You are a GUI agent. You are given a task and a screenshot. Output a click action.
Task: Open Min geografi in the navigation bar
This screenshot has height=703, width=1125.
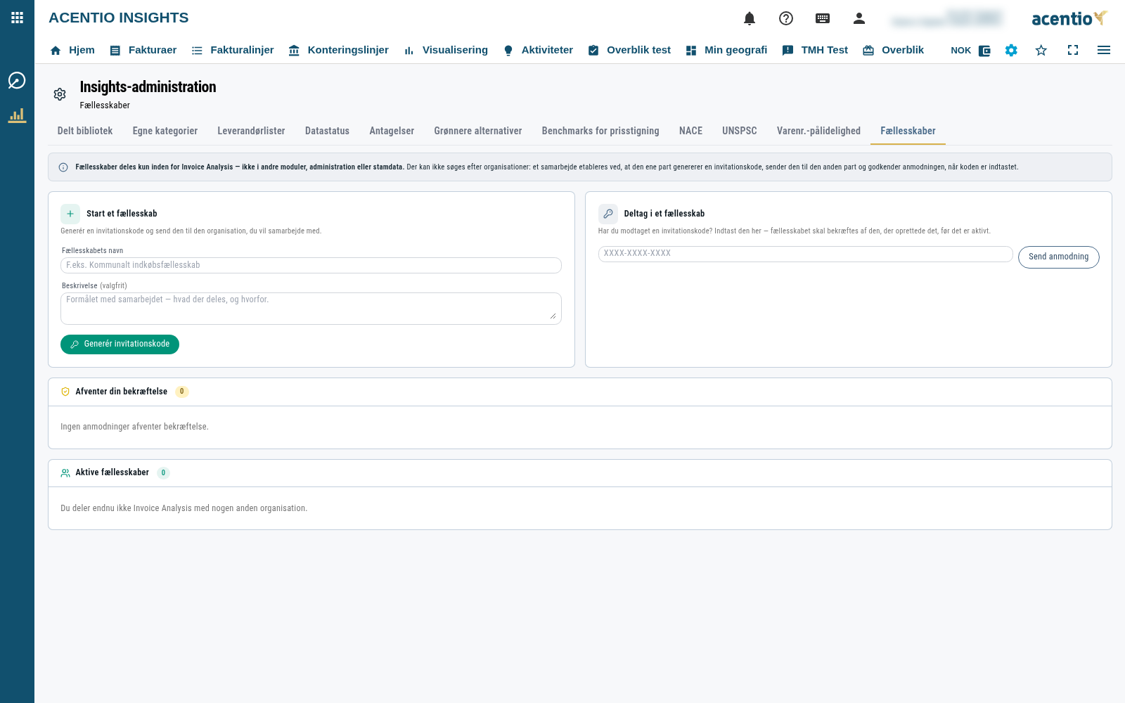pyautogui.click(x=726, y=51)
